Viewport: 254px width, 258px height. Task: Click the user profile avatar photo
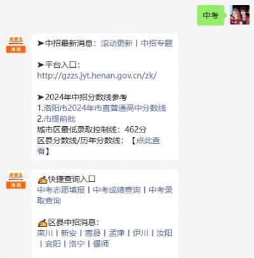(239, 15)
